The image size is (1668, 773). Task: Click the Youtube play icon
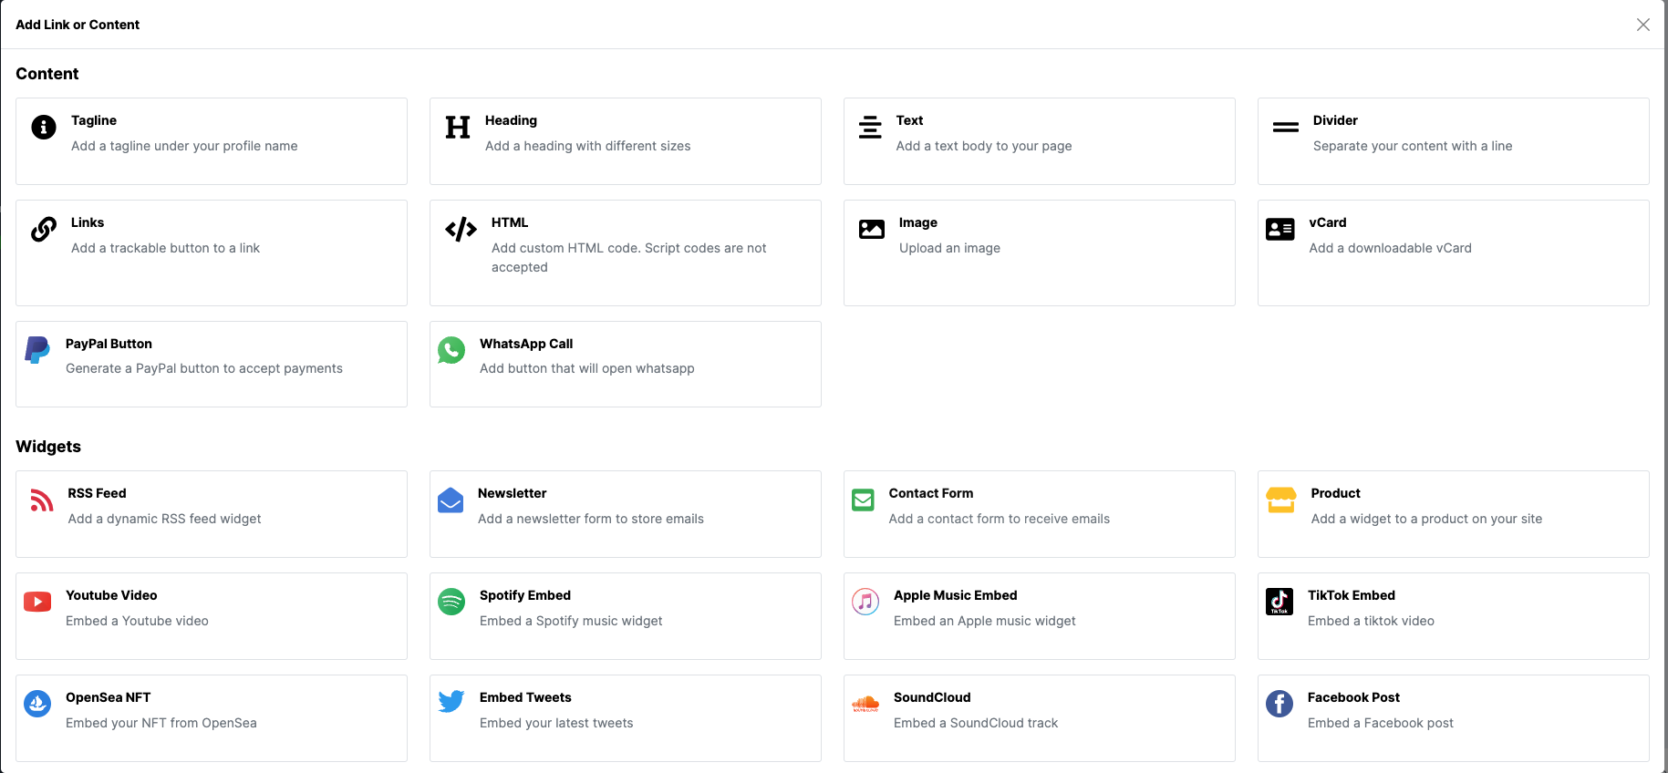coord(37,602)
